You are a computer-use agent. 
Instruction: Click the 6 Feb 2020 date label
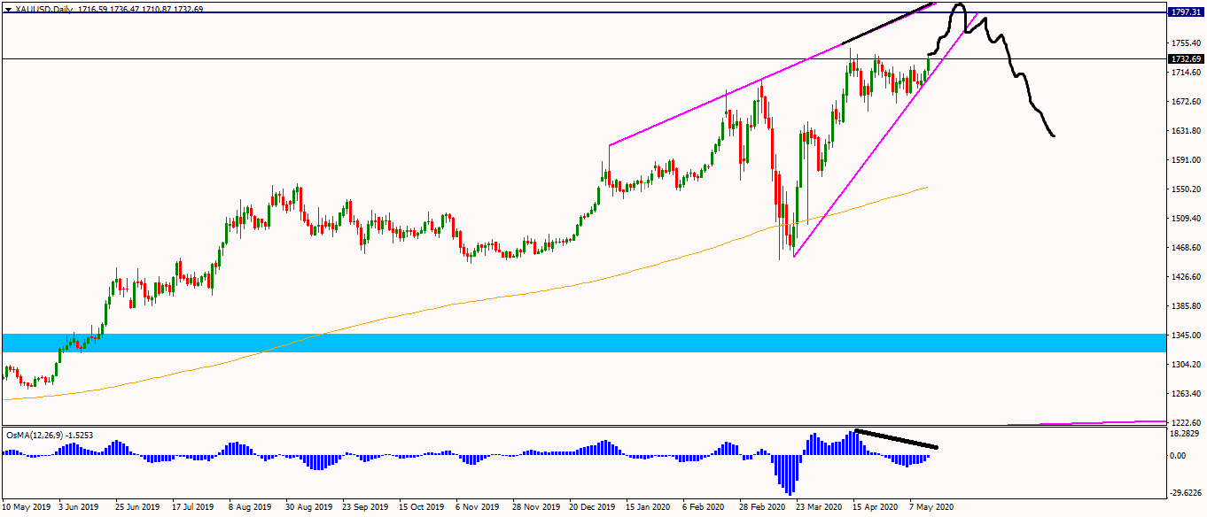coord(705,508)
